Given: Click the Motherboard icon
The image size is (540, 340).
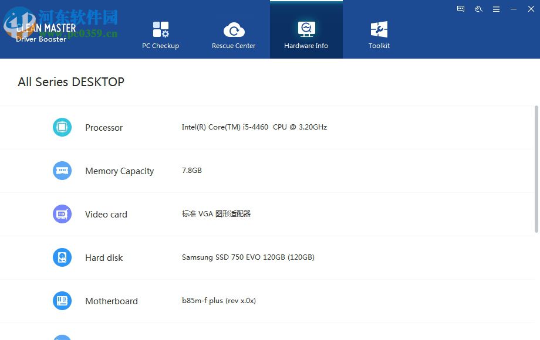Looking at the screenshot, I should (x=62, y=301).
